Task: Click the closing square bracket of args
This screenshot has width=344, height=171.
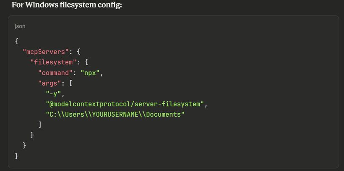Action: [39, 125]
